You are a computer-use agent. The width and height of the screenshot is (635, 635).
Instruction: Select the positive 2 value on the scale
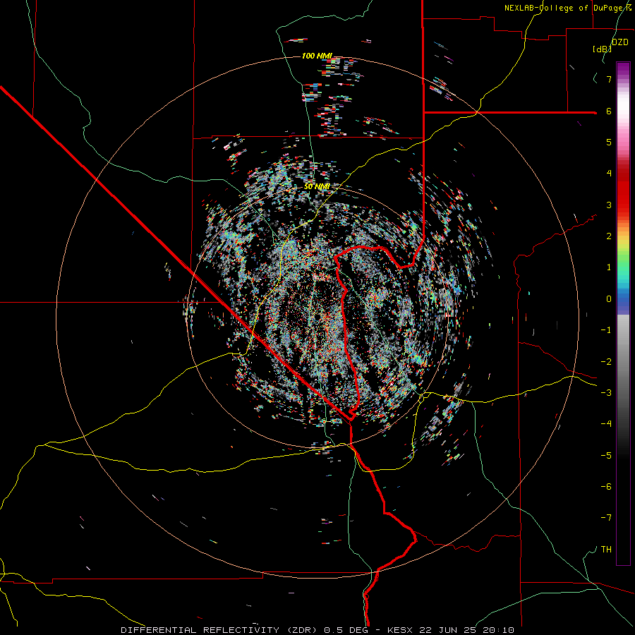tap(609, 236)
